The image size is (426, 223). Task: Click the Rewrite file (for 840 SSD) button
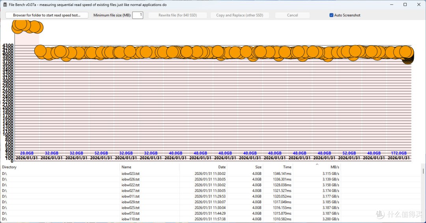(x=177, y=15)
